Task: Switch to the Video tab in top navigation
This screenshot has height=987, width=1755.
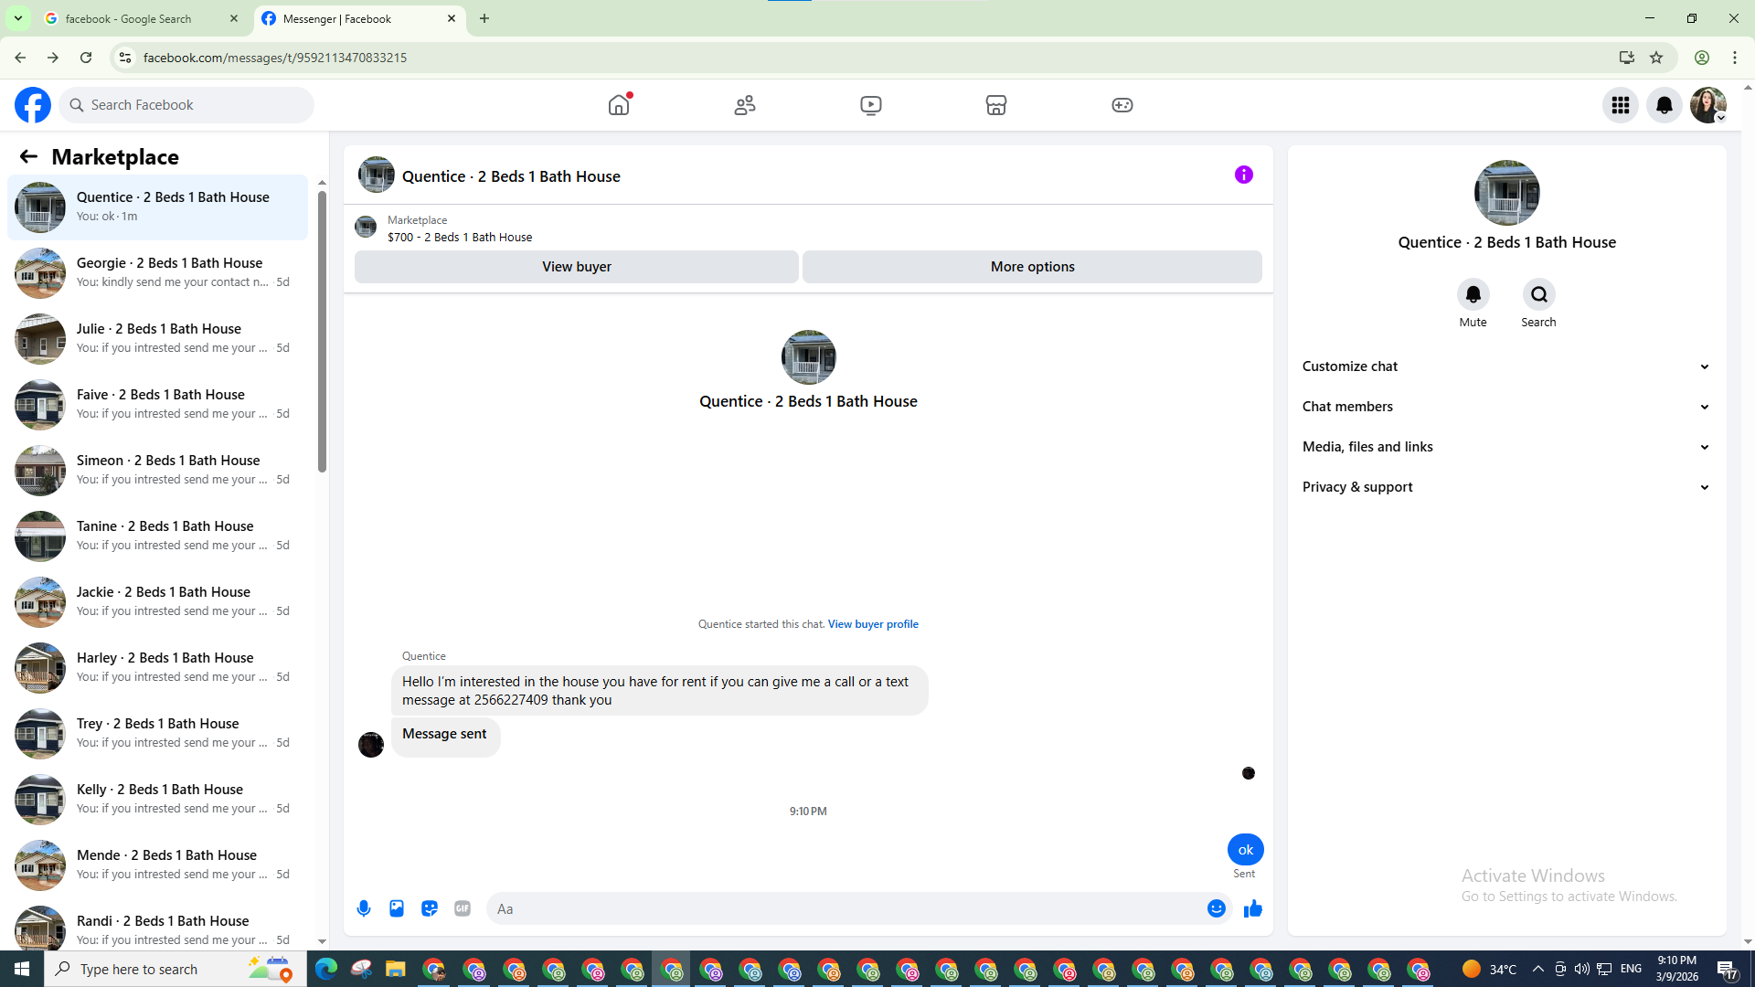Action: tap(870, 105)
